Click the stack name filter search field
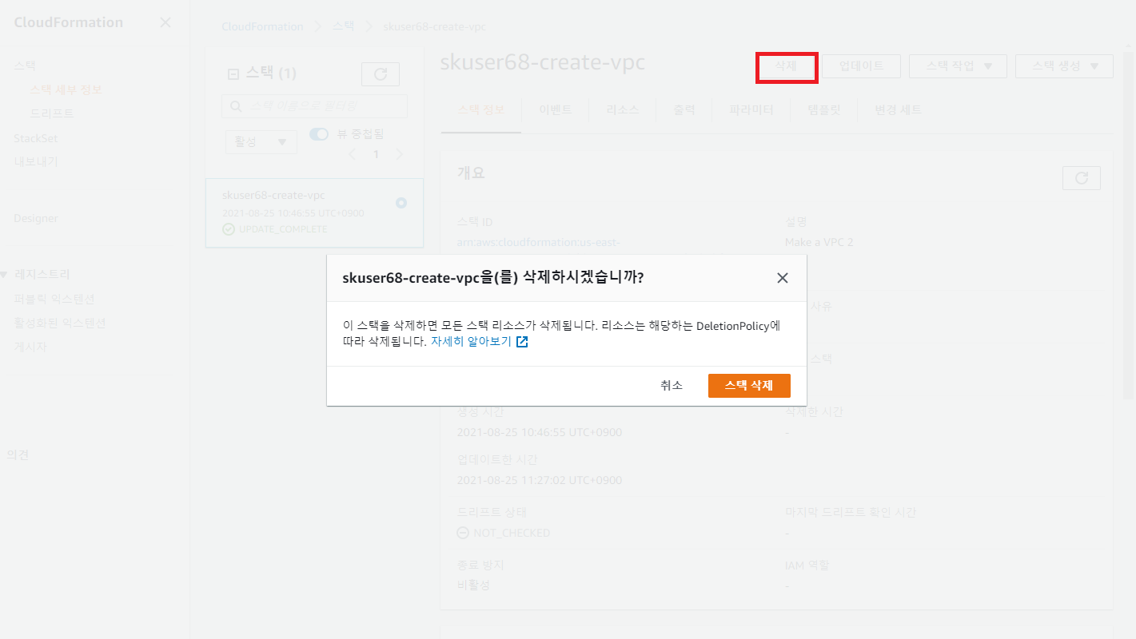1136x639 pixels. tap(315, 106)
